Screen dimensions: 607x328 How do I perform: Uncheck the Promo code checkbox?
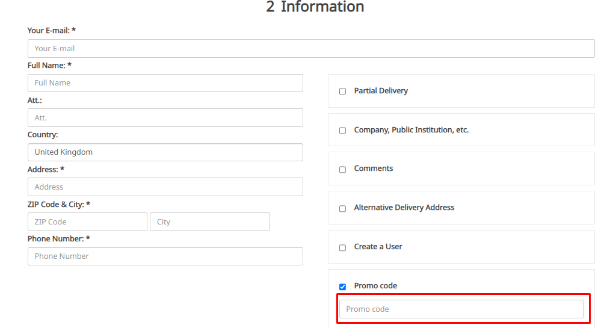pos(343,287)
